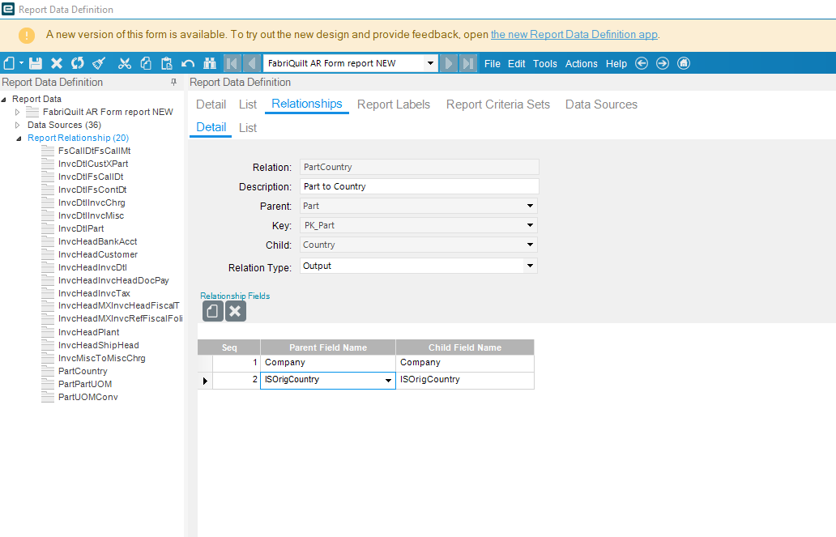Expand FabriQuilt AR Form report NEW node
This screenshot has width=836, height=537.
click(17, 112)
